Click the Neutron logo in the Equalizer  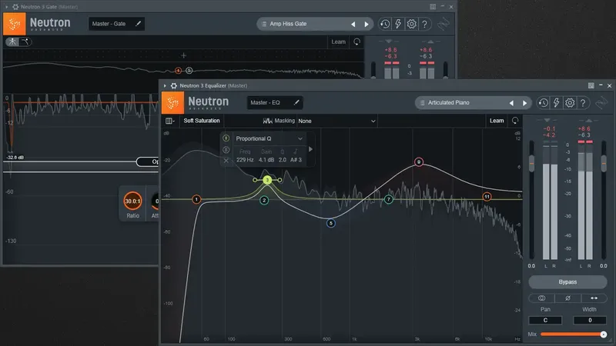click(172, 103)
